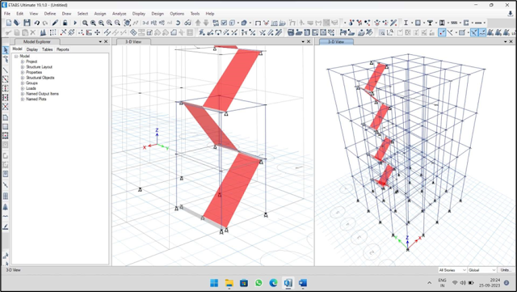Switch to Tables tab in Model Explorer

tap(47, 49)
